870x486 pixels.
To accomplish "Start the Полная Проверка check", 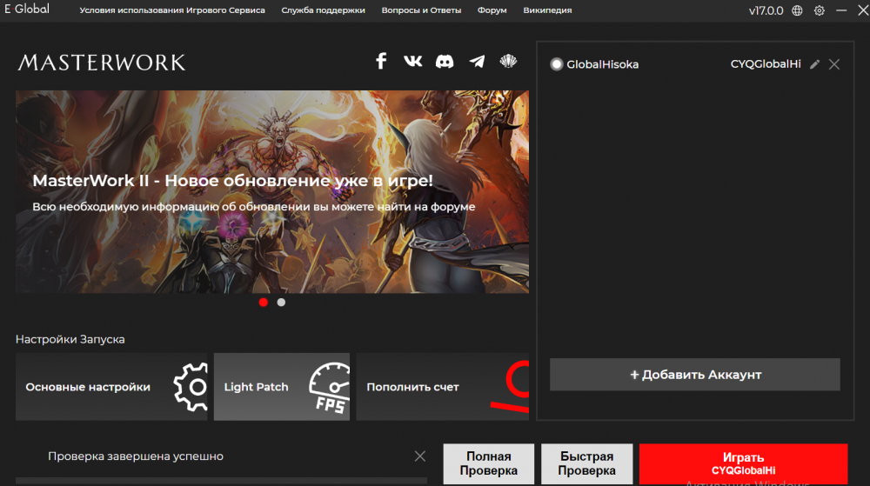I will point(488,463).
